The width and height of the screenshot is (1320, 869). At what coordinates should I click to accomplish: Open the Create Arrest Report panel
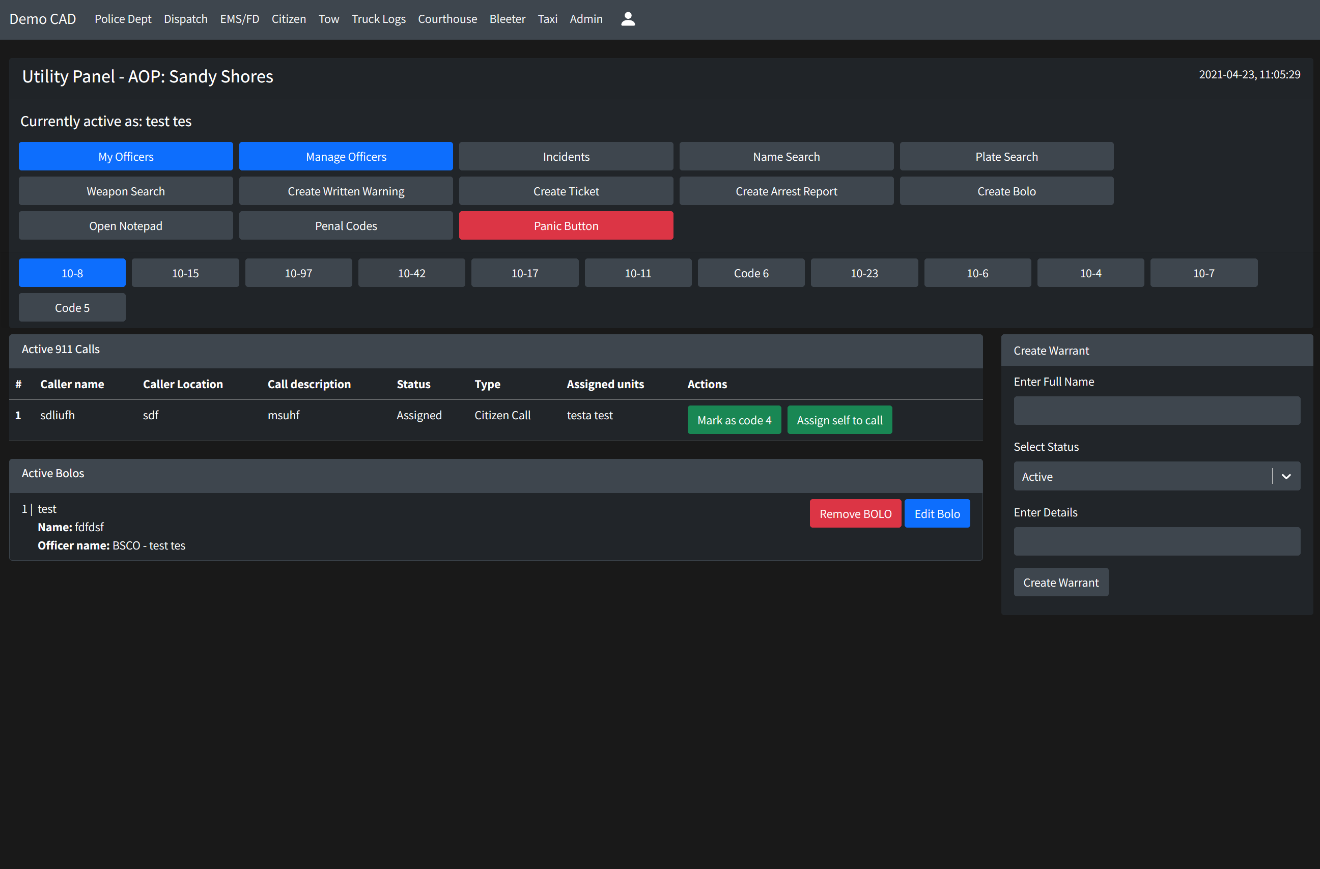tap(785, 191)
